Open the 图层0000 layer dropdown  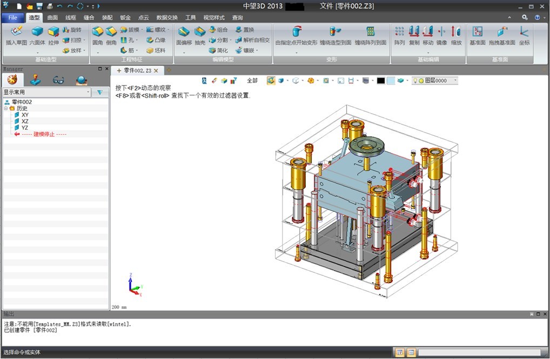coord(455,80)
